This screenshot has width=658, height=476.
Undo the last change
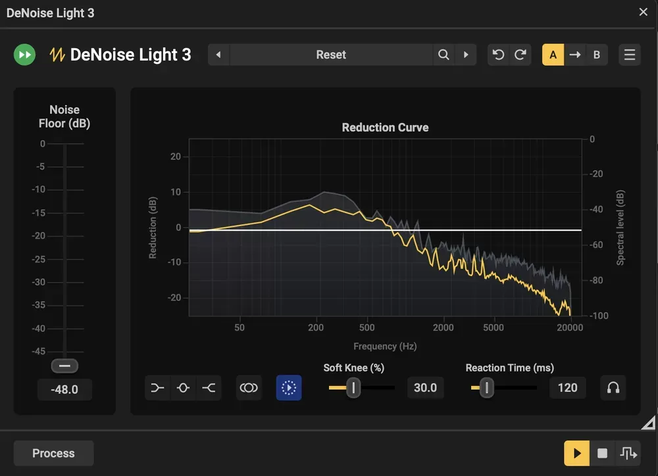point(498,55)
